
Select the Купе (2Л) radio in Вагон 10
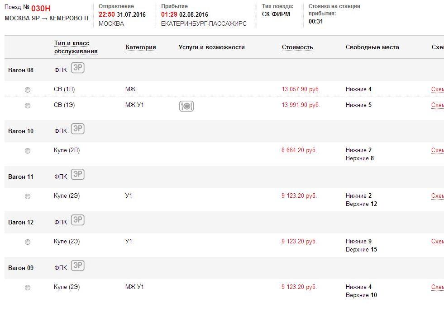point(28,151)
